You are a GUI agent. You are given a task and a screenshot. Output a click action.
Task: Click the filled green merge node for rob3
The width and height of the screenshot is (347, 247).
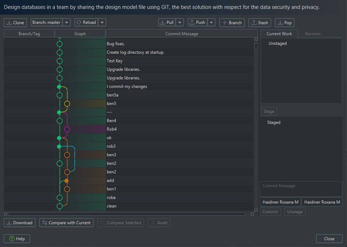click(59, 147)
